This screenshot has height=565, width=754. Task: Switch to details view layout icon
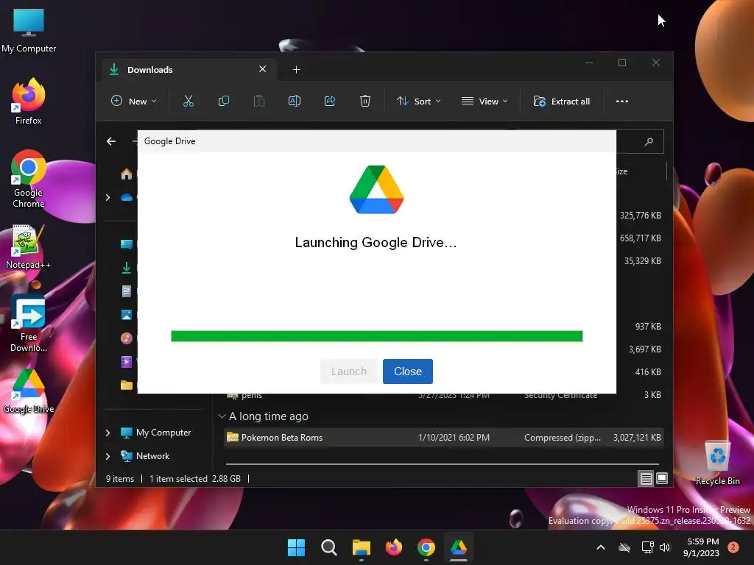point(646,478)
